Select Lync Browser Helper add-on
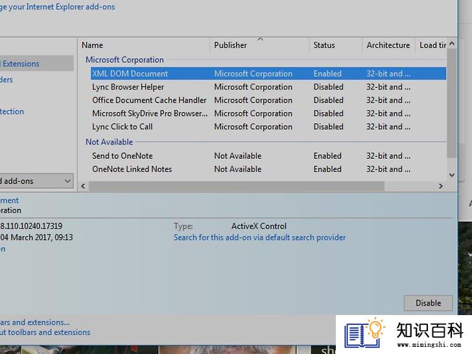 pyautogui.click(x=268, y=87)
